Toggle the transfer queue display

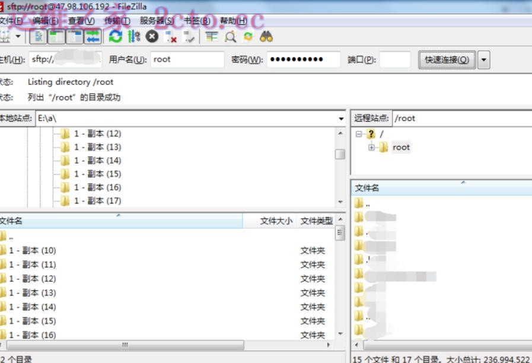pyautogui.click(x=93, y=37)
